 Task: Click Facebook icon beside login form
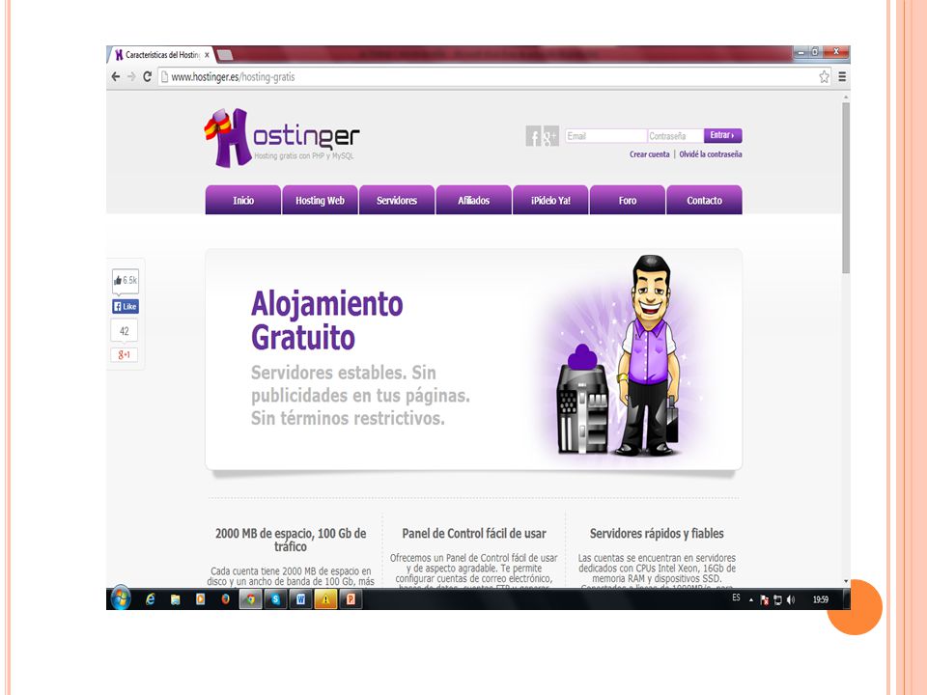point(533,136)
